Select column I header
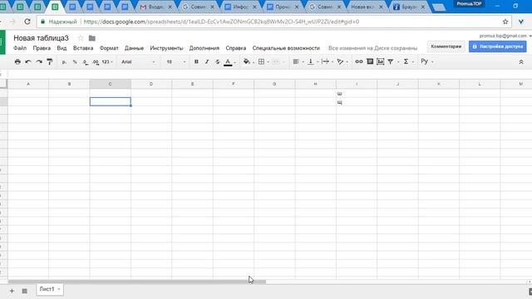 click(x=357, y=84)
